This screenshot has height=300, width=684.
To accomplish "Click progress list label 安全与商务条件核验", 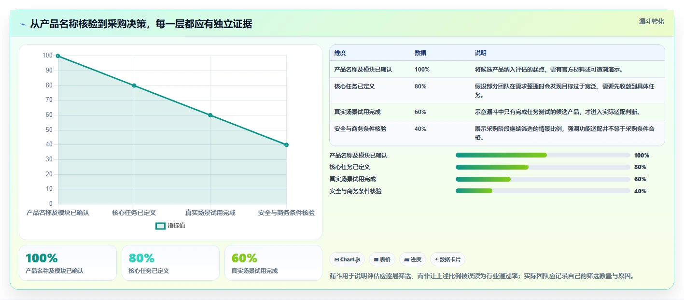I will pyautogui.click(x=355, y=191).
